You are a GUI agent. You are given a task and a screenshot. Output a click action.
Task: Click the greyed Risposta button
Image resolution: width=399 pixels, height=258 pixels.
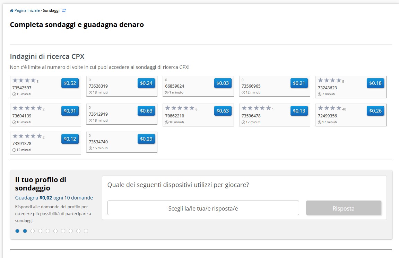[344, 208]
